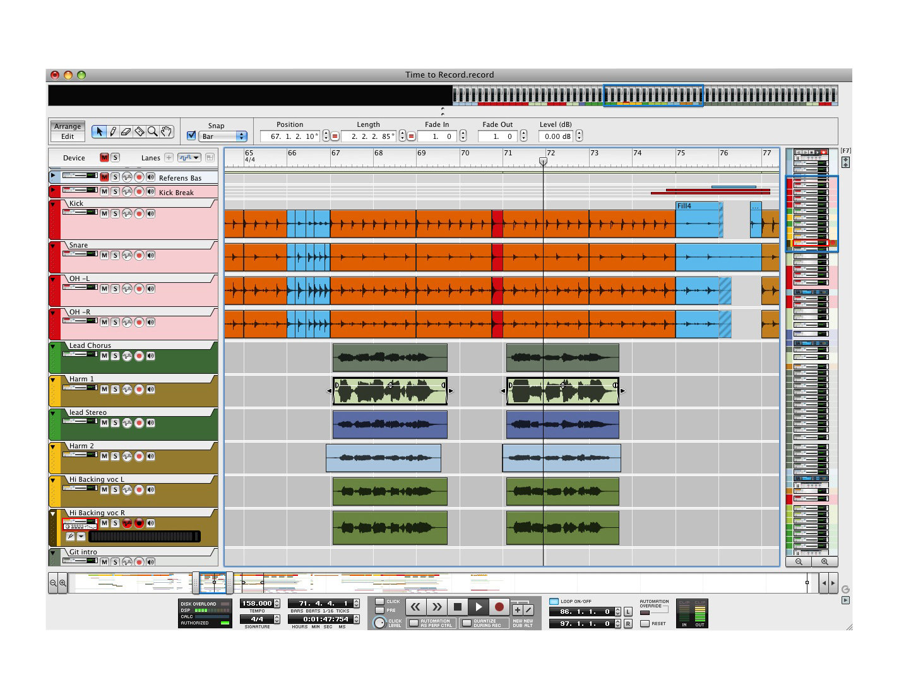Click the Tempo value stepper
This screenshot has width=899, height=699.
(x=277, y=604)
